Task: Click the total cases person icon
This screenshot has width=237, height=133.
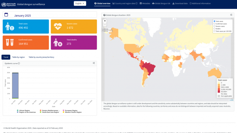Action: point(9,26)
